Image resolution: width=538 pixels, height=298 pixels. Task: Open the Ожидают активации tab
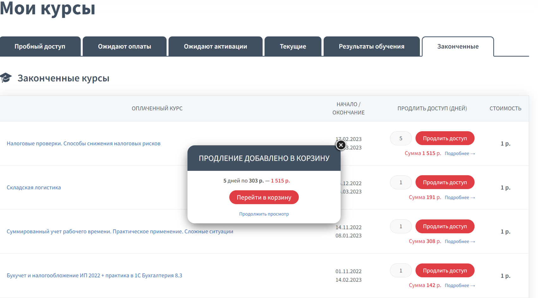[215, 47]
